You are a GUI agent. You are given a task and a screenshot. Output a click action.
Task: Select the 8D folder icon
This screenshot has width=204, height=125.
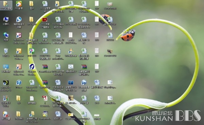coord(18,99)
